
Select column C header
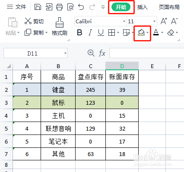coord(91,66)
